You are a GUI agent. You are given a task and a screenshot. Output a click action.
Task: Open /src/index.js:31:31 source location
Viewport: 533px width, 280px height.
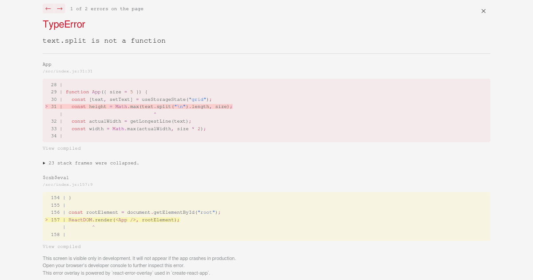tap(68, 71)
